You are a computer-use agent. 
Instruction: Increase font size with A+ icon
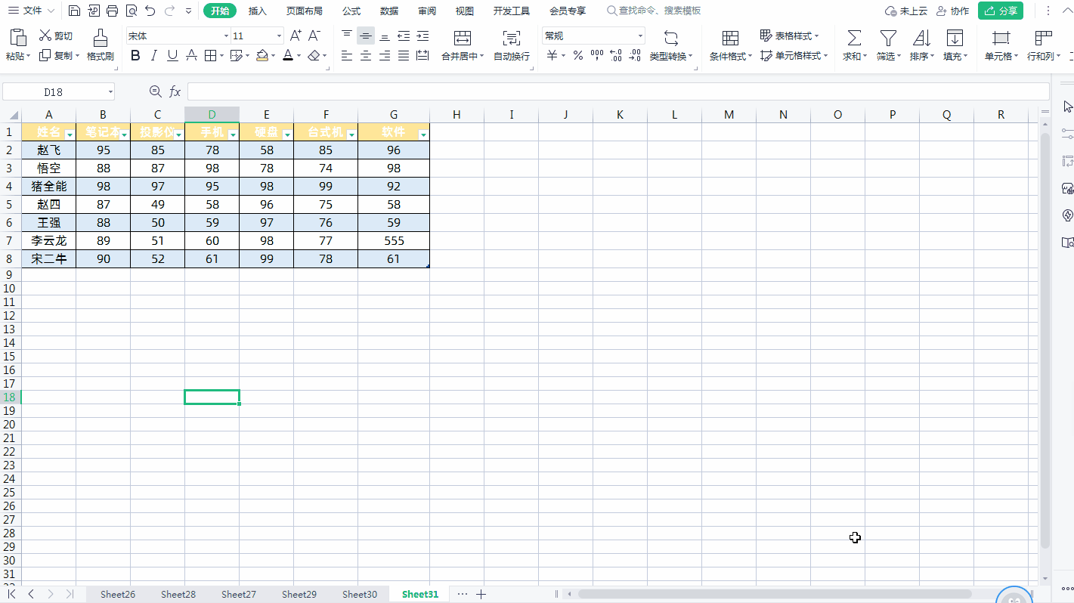[296, 36]
